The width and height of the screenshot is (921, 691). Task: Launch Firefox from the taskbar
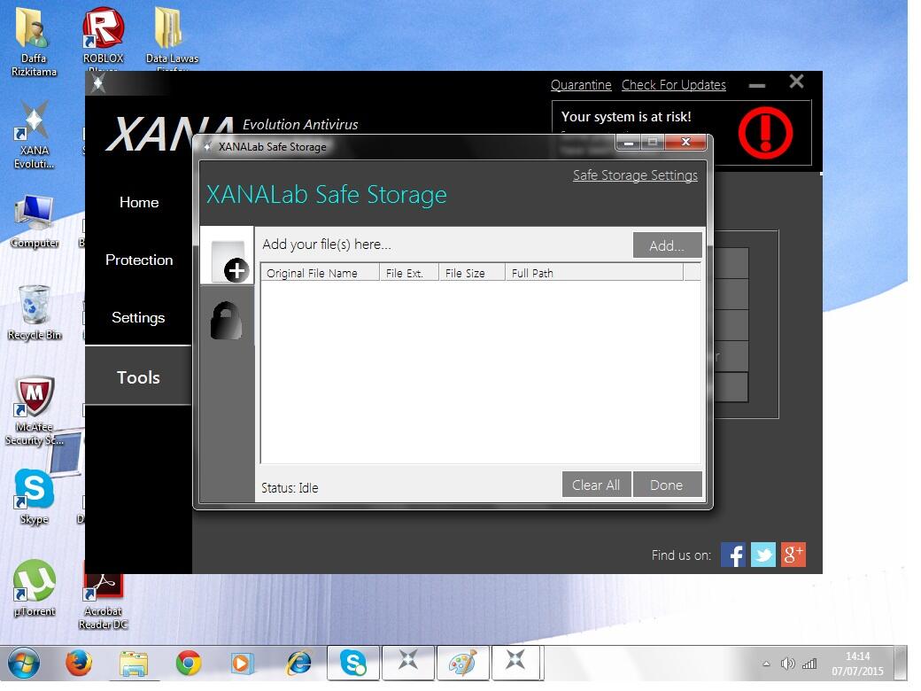(78, 664)
